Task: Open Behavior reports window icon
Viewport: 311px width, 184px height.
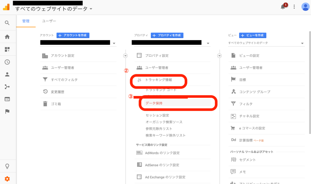Action: point(7,99)
